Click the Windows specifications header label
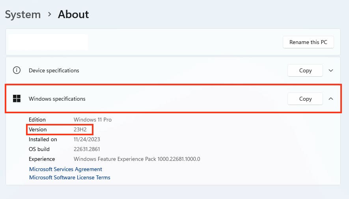 tap(57, 99)
